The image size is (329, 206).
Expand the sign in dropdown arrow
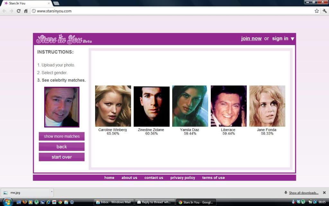pyautogui.click(x=292, y=39)
